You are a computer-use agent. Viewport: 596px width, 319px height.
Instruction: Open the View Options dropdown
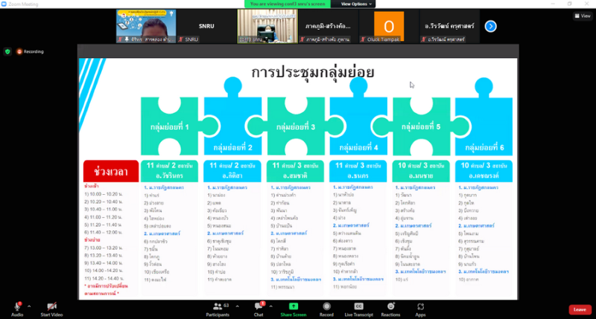361,4
